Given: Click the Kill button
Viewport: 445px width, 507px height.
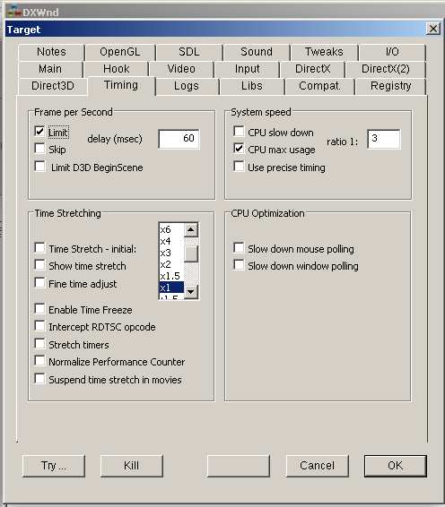Looking at the screenshot, I should pos(132,466).
